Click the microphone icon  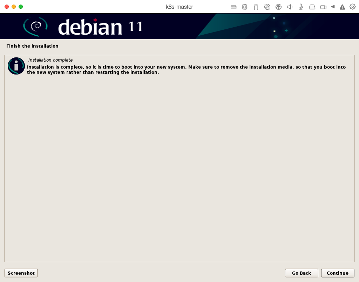point(301,7)
